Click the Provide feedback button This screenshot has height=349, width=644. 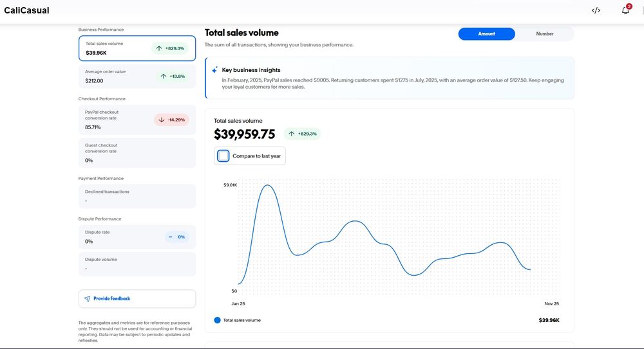[x=137, y=299]
